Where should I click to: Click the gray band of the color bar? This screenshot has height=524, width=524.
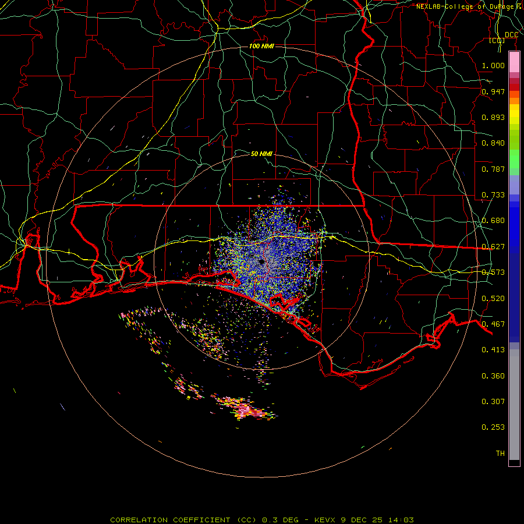[514, 405]
